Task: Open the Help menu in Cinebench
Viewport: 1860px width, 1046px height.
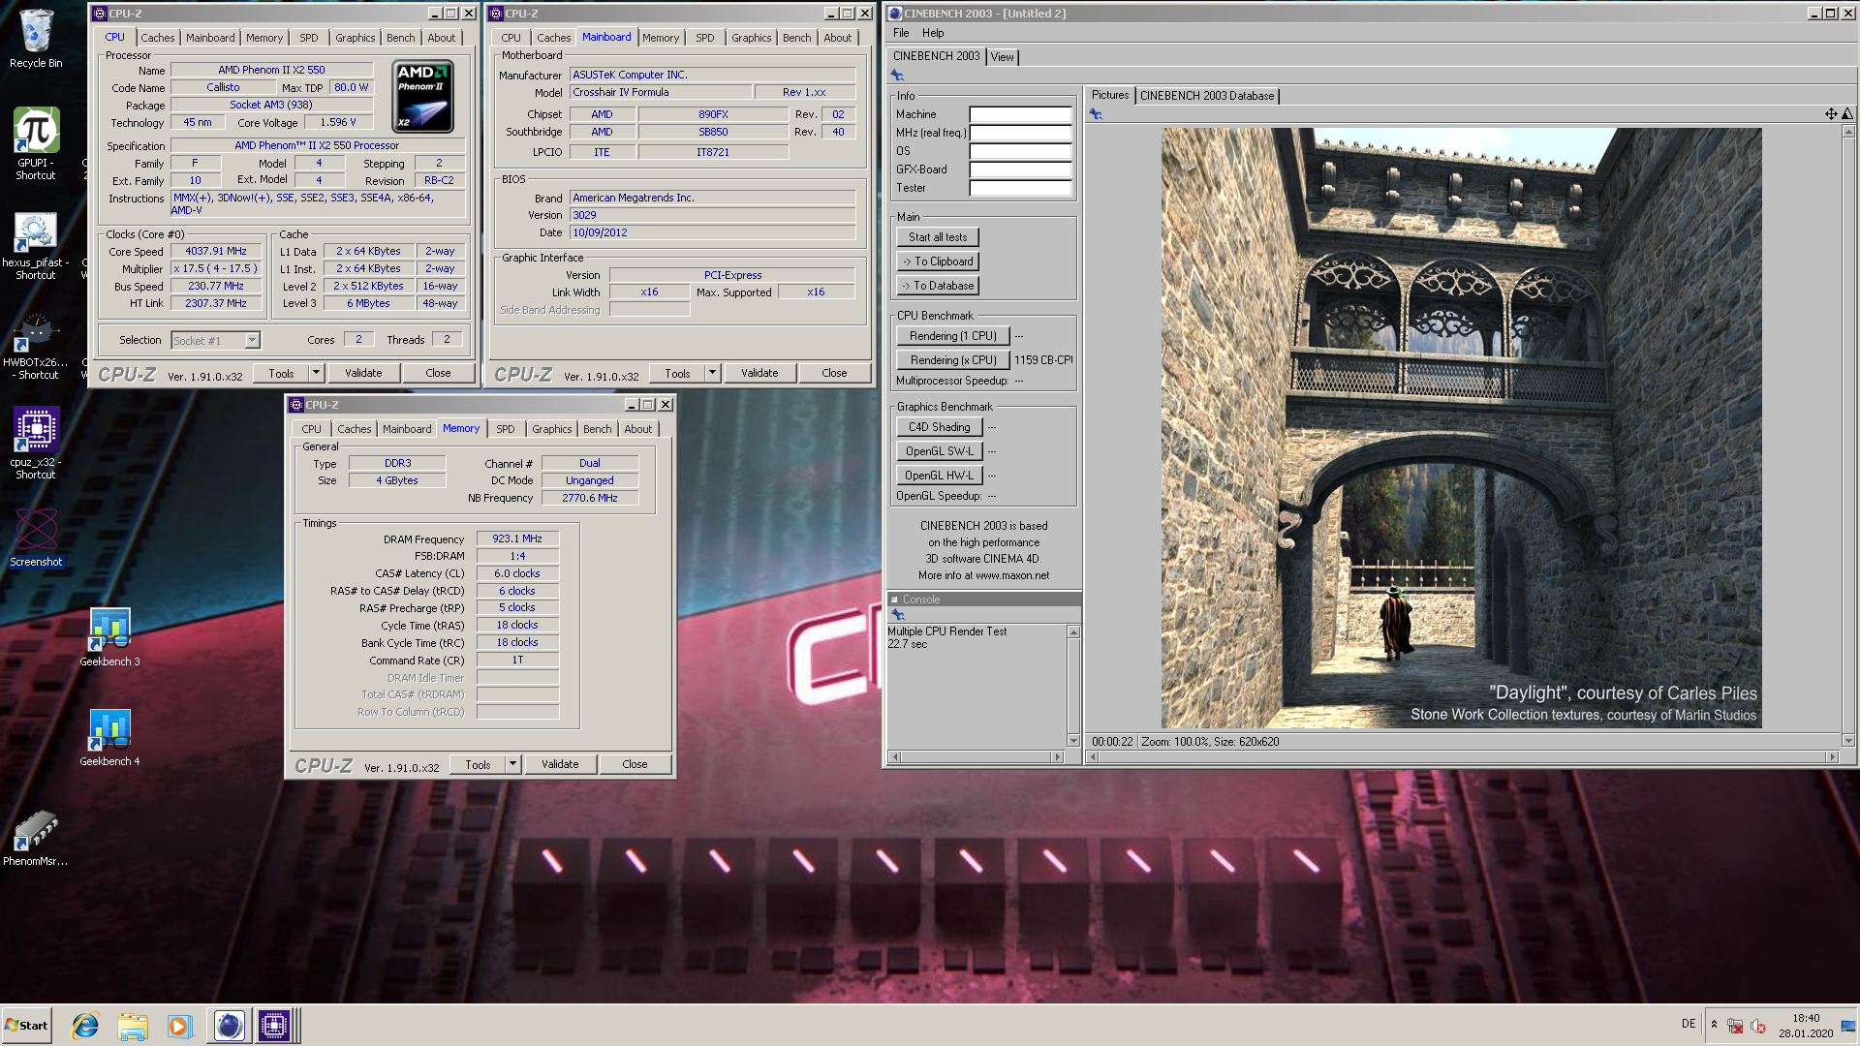Action: pyautogui.click(x=933, y=33)
